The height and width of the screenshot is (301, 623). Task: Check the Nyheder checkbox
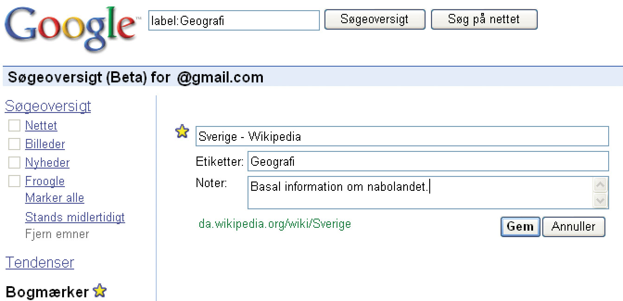[14, 163]
